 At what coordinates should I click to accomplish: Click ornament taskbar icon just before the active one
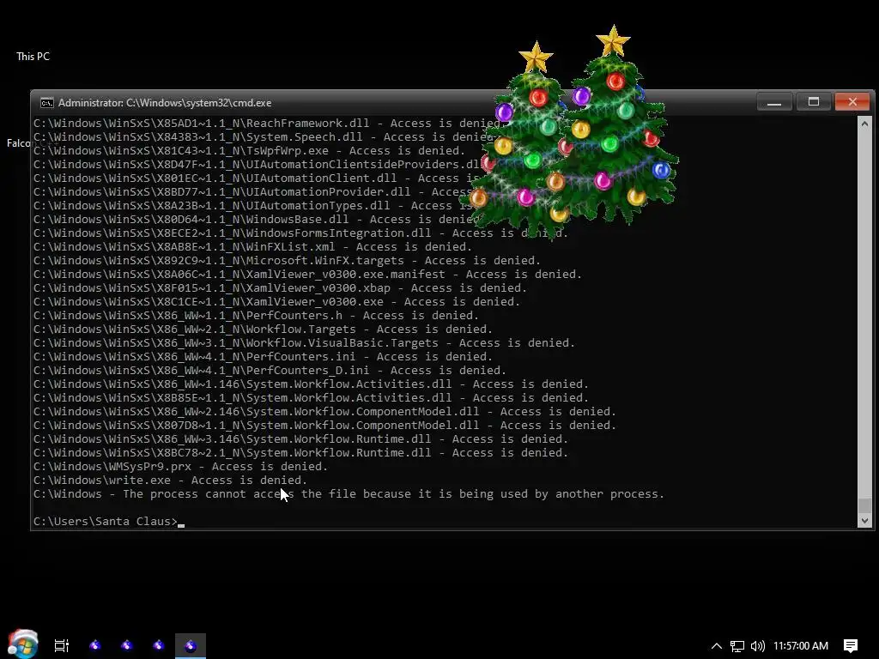[x=159, y=645]
